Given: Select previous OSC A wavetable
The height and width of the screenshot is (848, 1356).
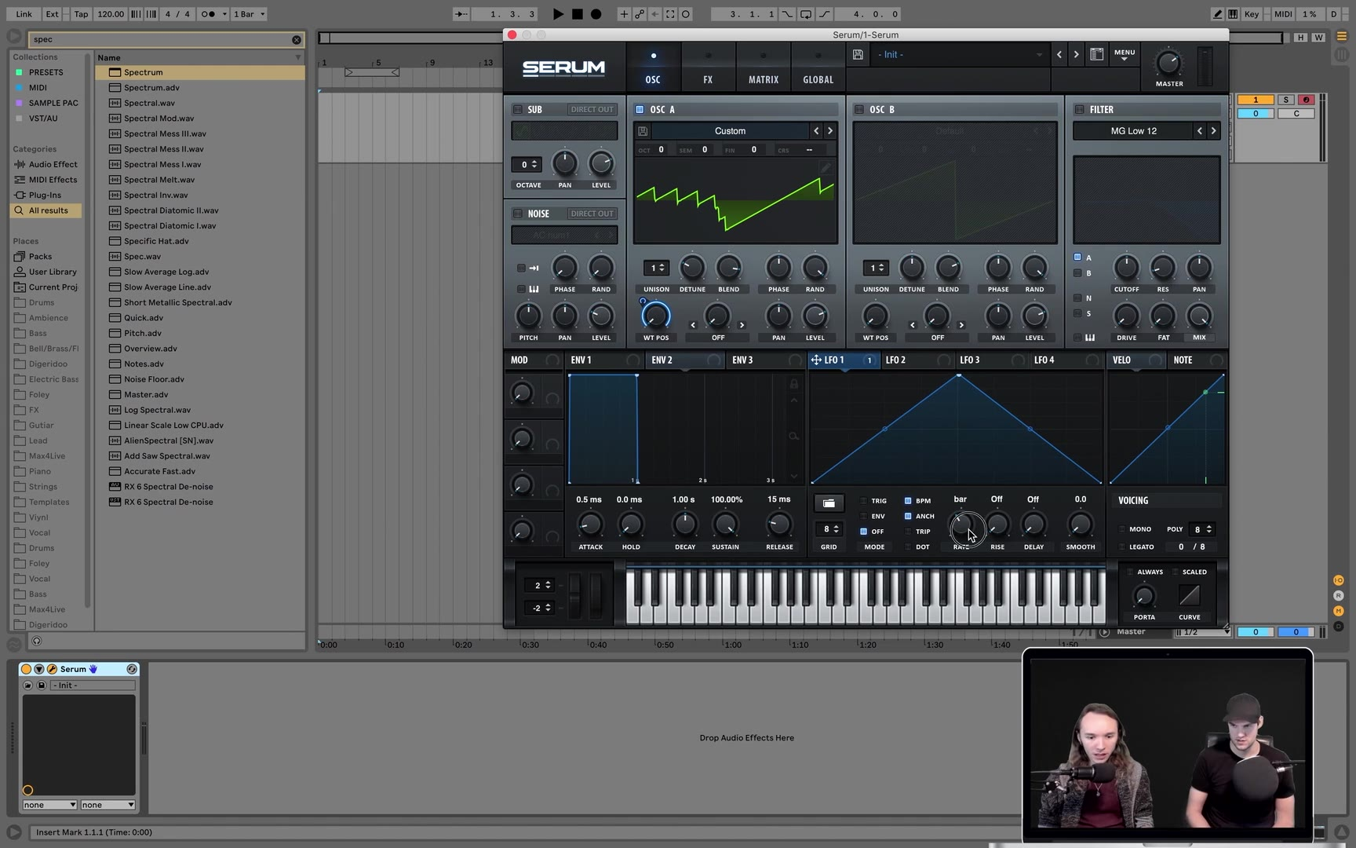Looking at the screenshot, I should pos(816,131).
